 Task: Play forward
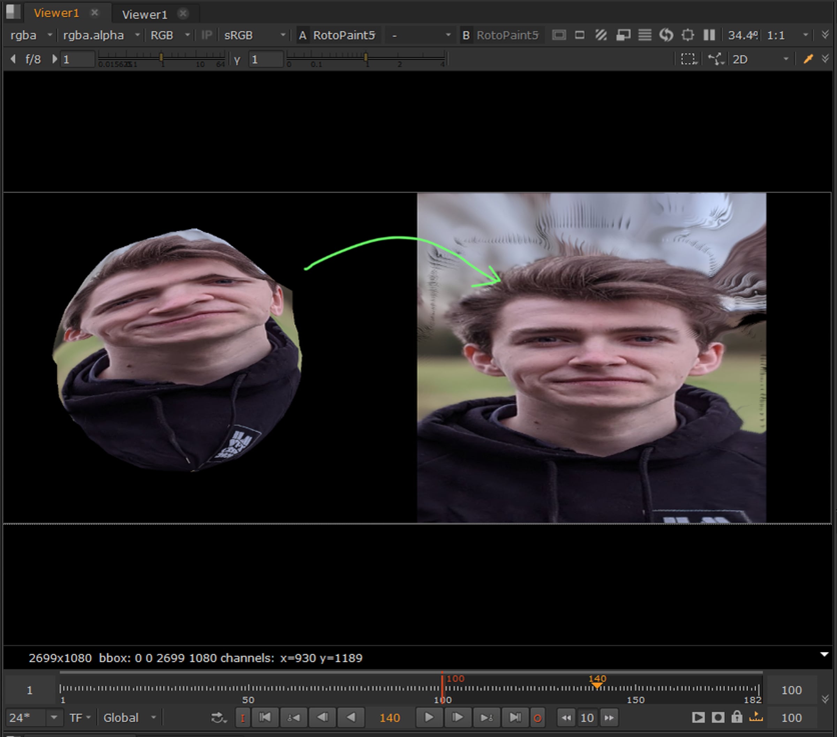tap(429, 718)
